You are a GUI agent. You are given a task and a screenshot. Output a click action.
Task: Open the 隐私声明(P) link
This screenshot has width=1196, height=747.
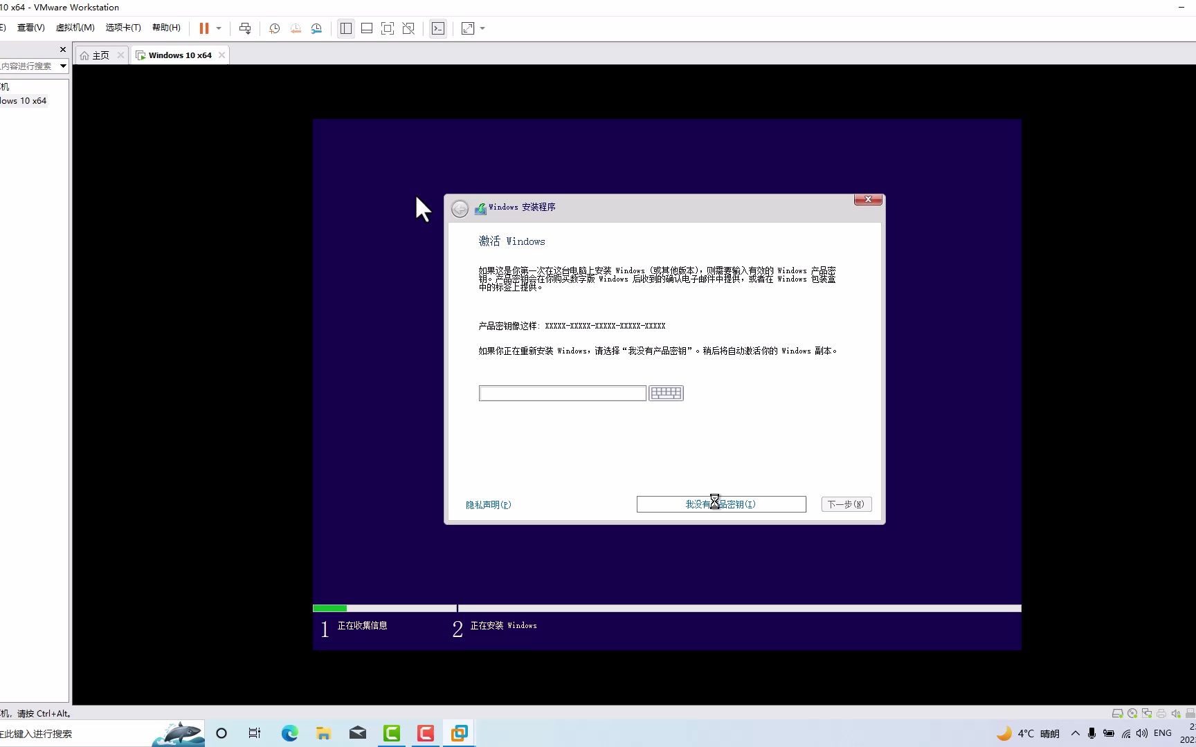pyautogui.click(x=489, y=505)
